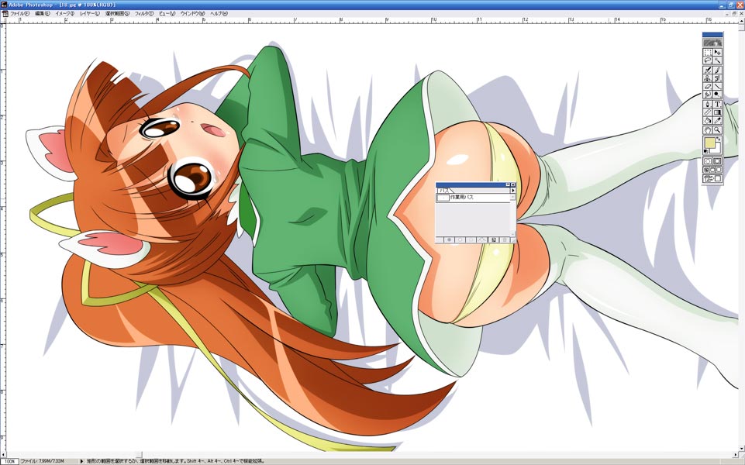This screenshot has height=465, width=745.
Task: Click the Adobe Online image atop the toolbox
Action: tap(712, 43)
